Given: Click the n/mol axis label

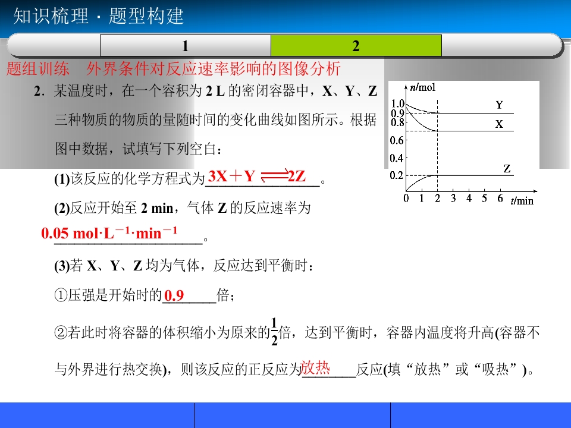Looking at the screenshot, I should pyautogui.click(x=422, y=87).
